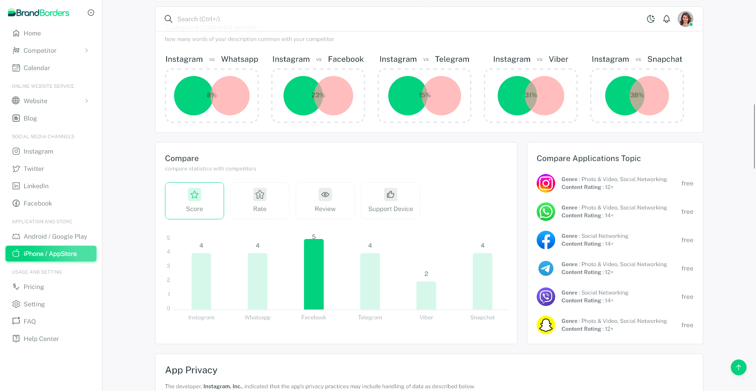Click the Blog sidebar icon

click(x=16, y=118)
